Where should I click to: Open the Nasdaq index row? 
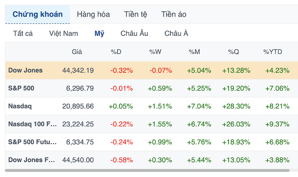tap(151, 106)
